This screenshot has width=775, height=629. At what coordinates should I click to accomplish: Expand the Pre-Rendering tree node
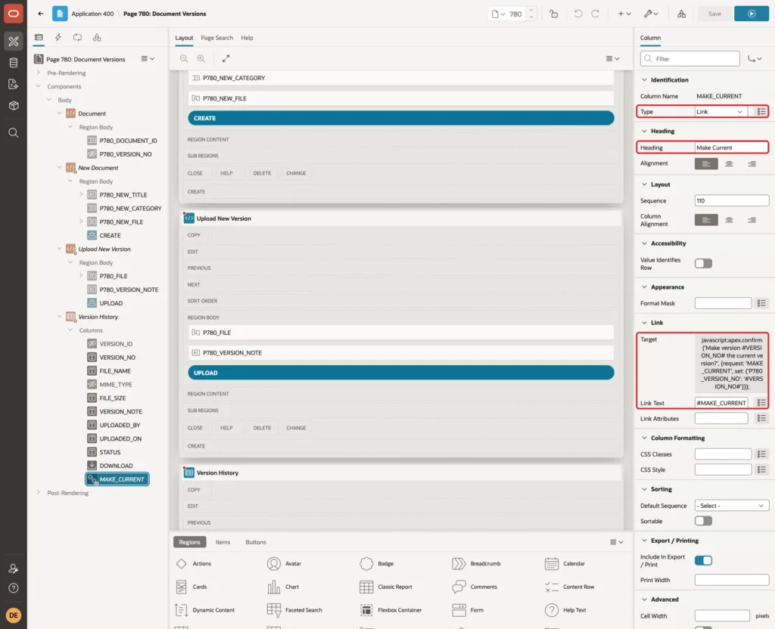pos(38,73)
